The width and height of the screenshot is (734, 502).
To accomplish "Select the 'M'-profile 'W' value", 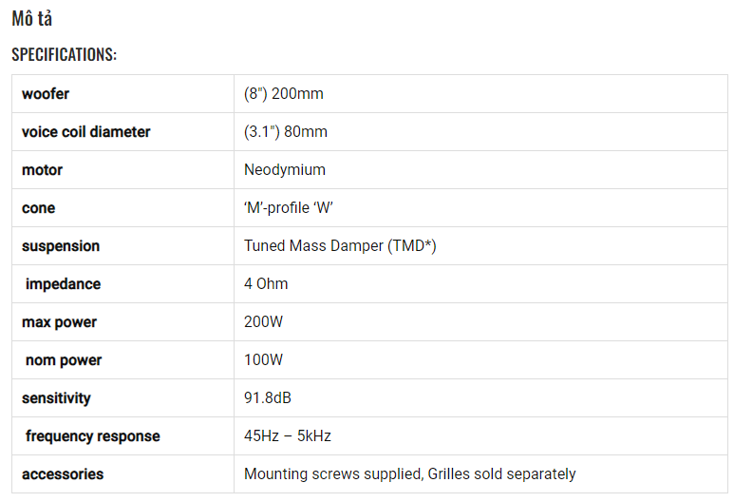I will tap(289, 207).
